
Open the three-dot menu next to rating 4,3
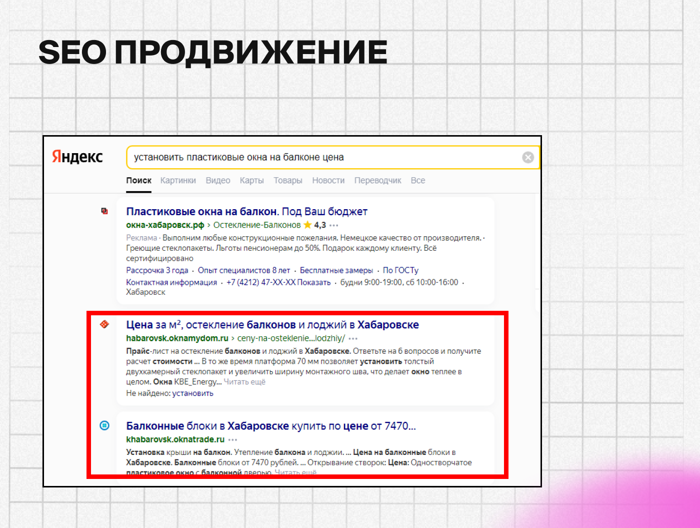coord(334,226)
